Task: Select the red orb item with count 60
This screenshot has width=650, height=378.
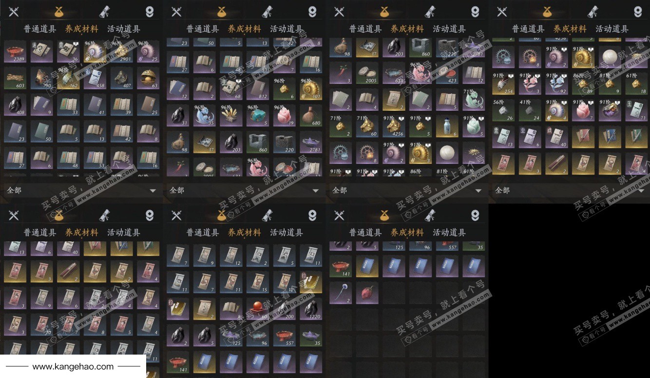Action: tap(258, 308)
